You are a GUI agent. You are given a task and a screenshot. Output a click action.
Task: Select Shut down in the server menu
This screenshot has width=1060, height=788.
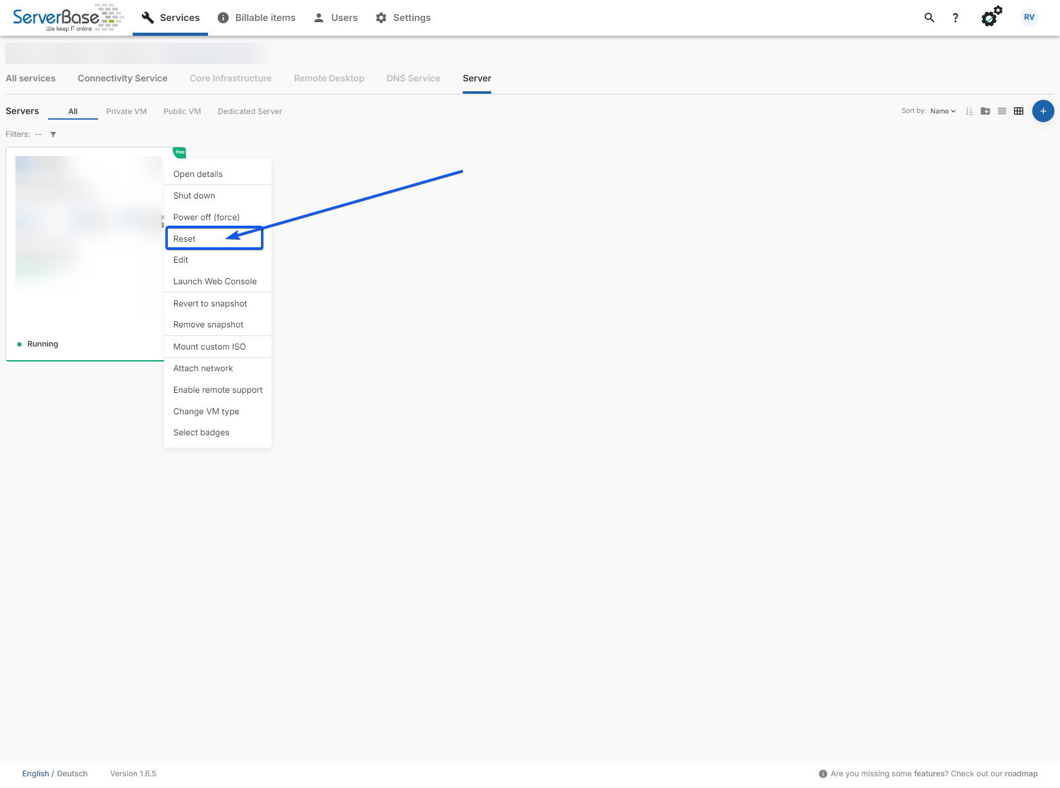pyautogui.click(x=194, y=195)
